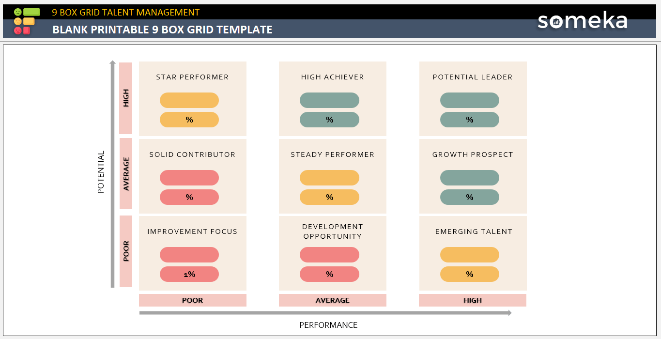Click the Someka logo

click(x=583, y=21)
